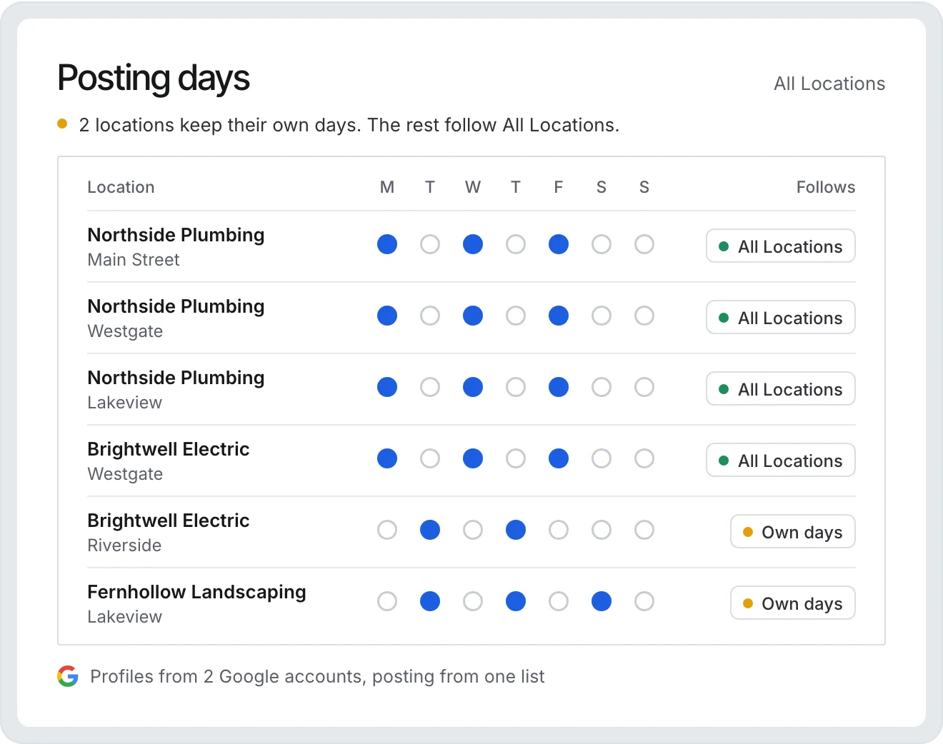Enable Sunday for Brightwell Electric Westgate
The width and height of the screenshot is (943, 744).
[644, 458]
